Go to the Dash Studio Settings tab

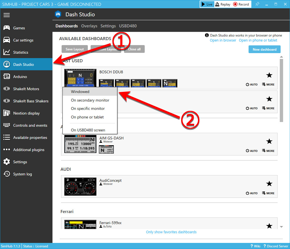(x=108, y=26)
